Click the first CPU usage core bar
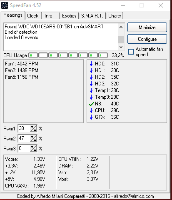 tap(33, 55)
